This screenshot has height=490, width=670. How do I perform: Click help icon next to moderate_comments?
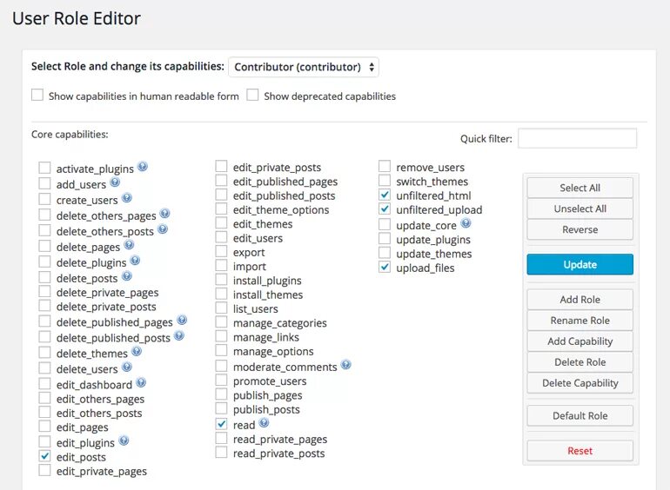coord(346,365)
